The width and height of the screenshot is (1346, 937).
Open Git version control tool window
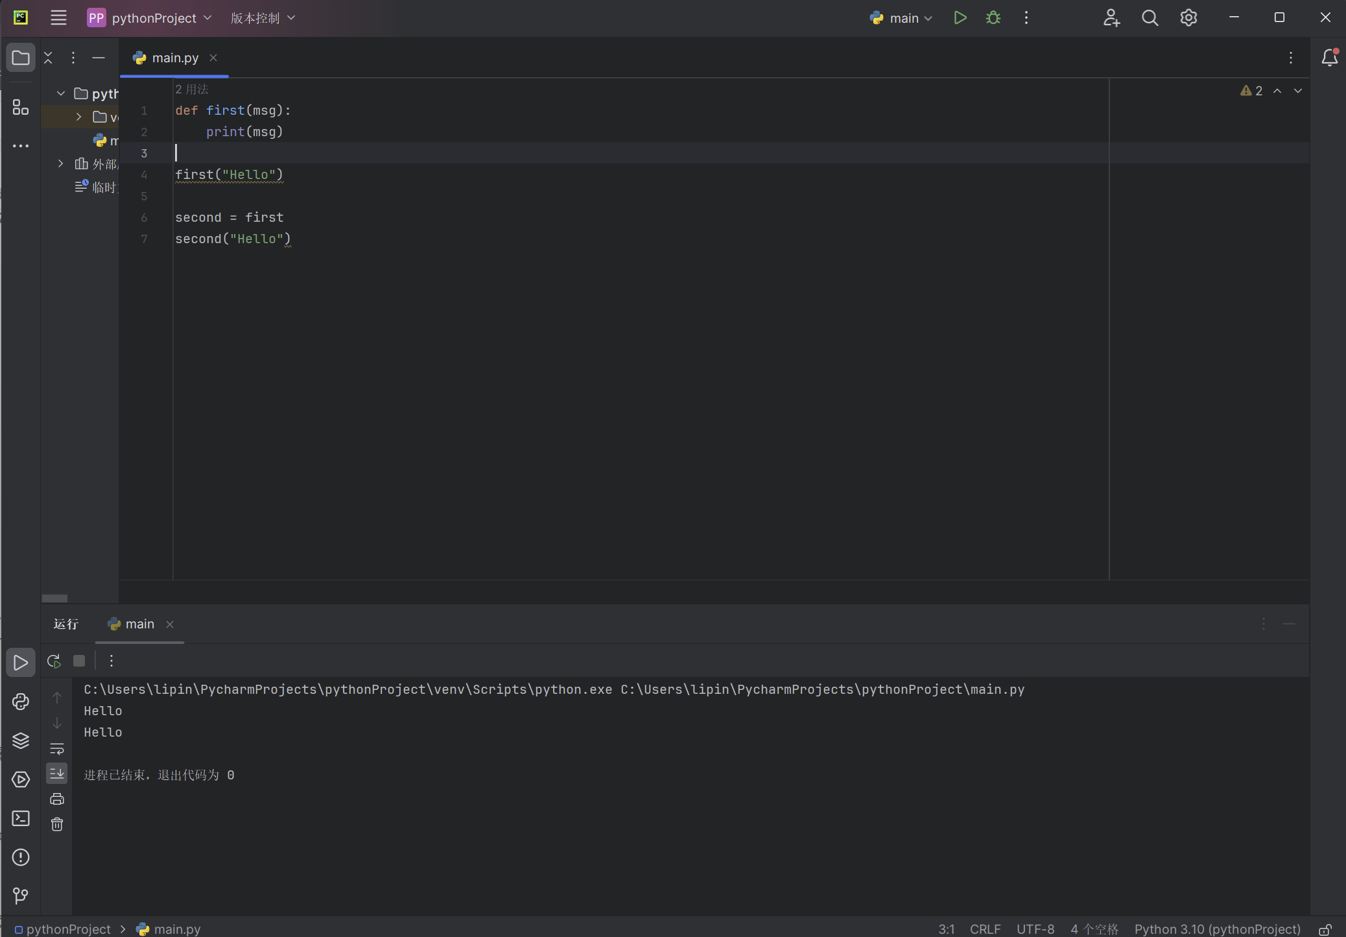pos(21,896)
